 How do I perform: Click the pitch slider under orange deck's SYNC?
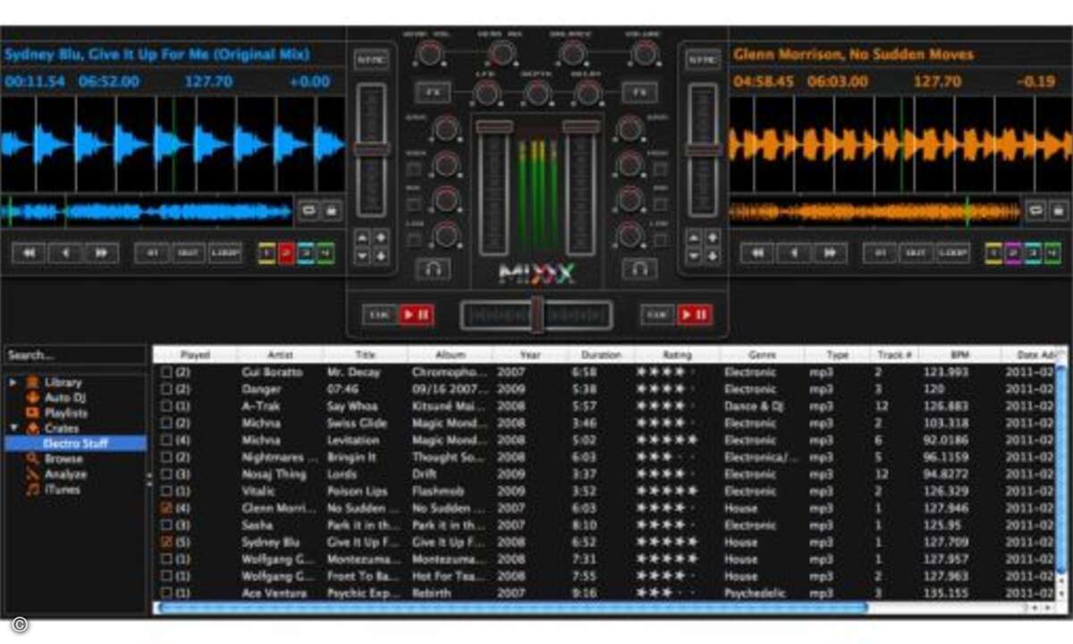pyautogui.click(x=703, y=150)
